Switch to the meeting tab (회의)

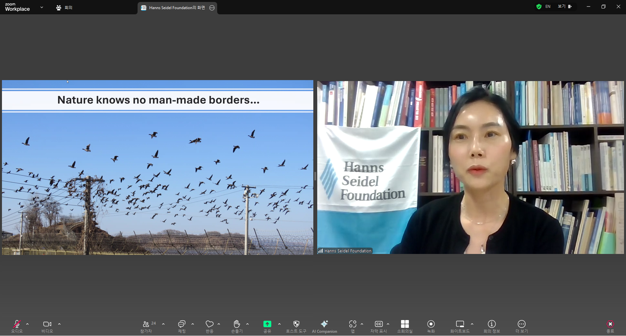pyautogui.click(x=64, y=7)
